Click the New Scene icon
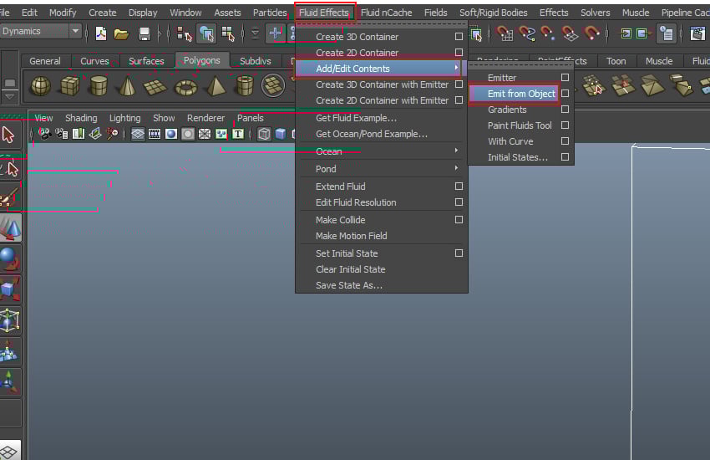710x460 pixels. point(101,33)
